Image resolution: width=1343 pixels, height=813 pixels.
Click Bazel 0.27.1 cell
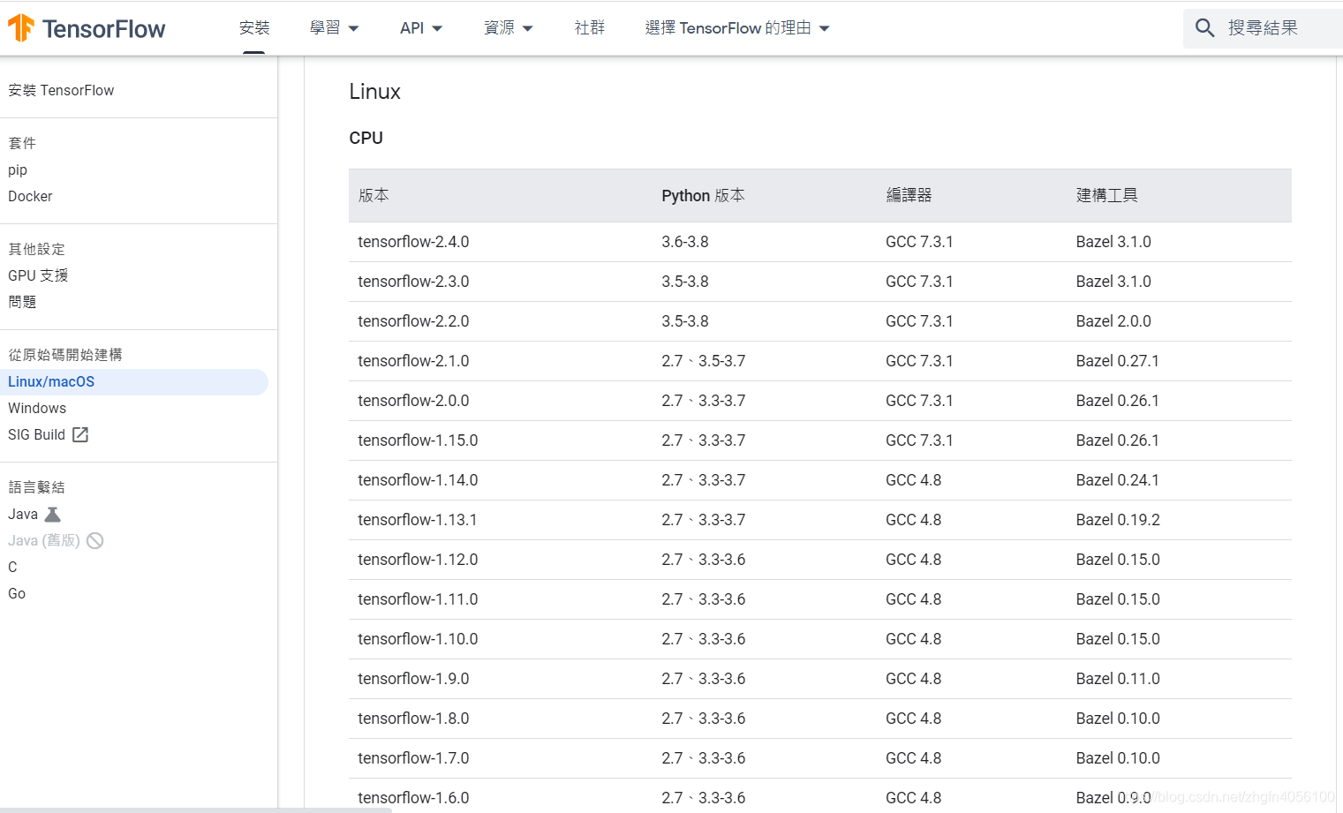tap(1118, 361)
